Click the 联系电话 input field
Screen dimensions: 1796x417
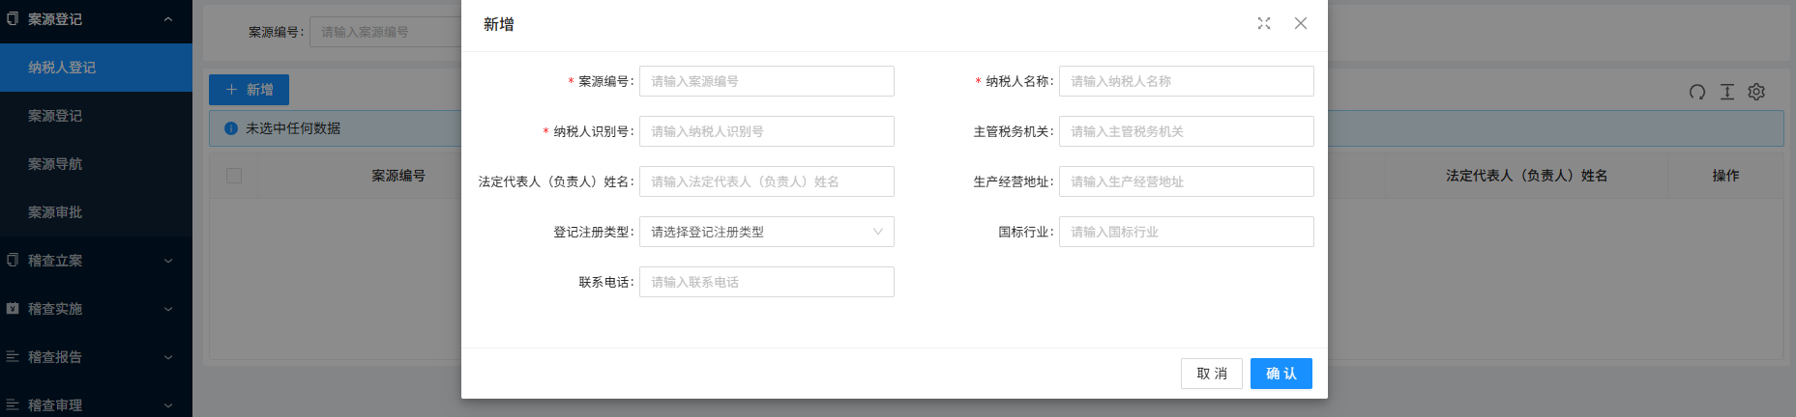coord(766,282)
